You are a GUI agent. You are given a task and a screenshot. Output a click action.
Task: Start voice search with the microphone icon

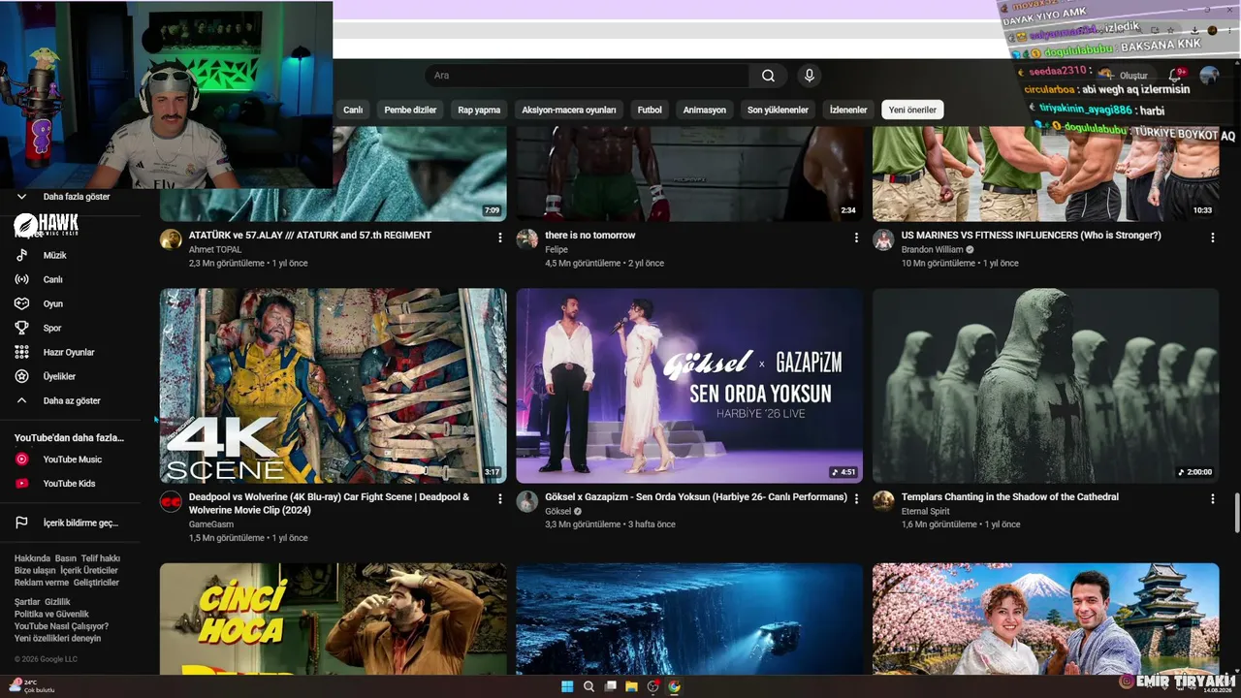(x=809, y=76)
